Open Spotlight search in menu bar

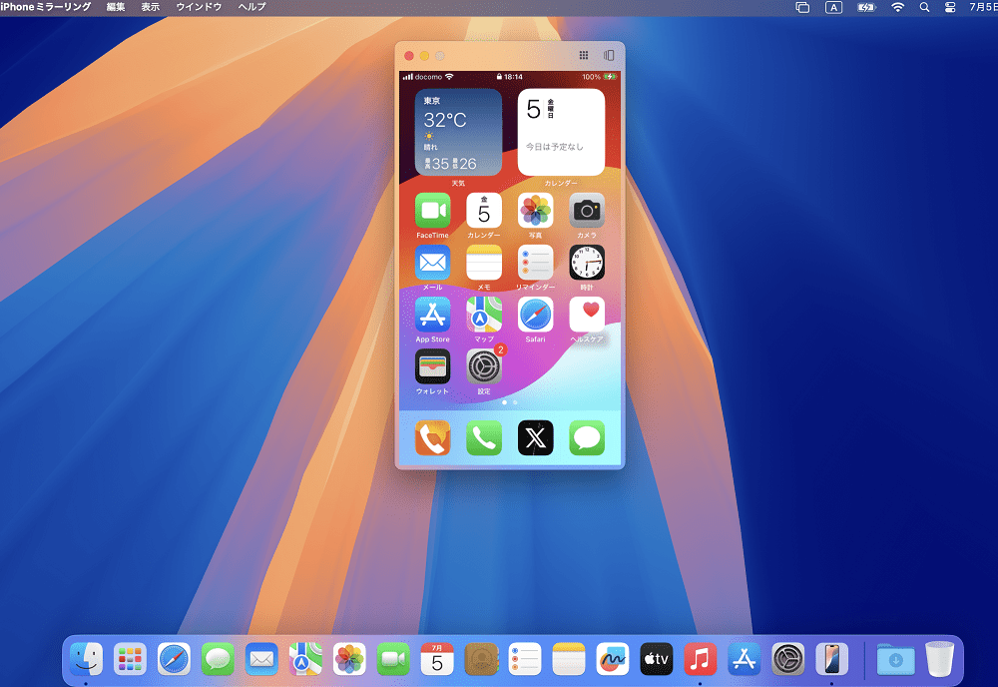click(924, 7)
